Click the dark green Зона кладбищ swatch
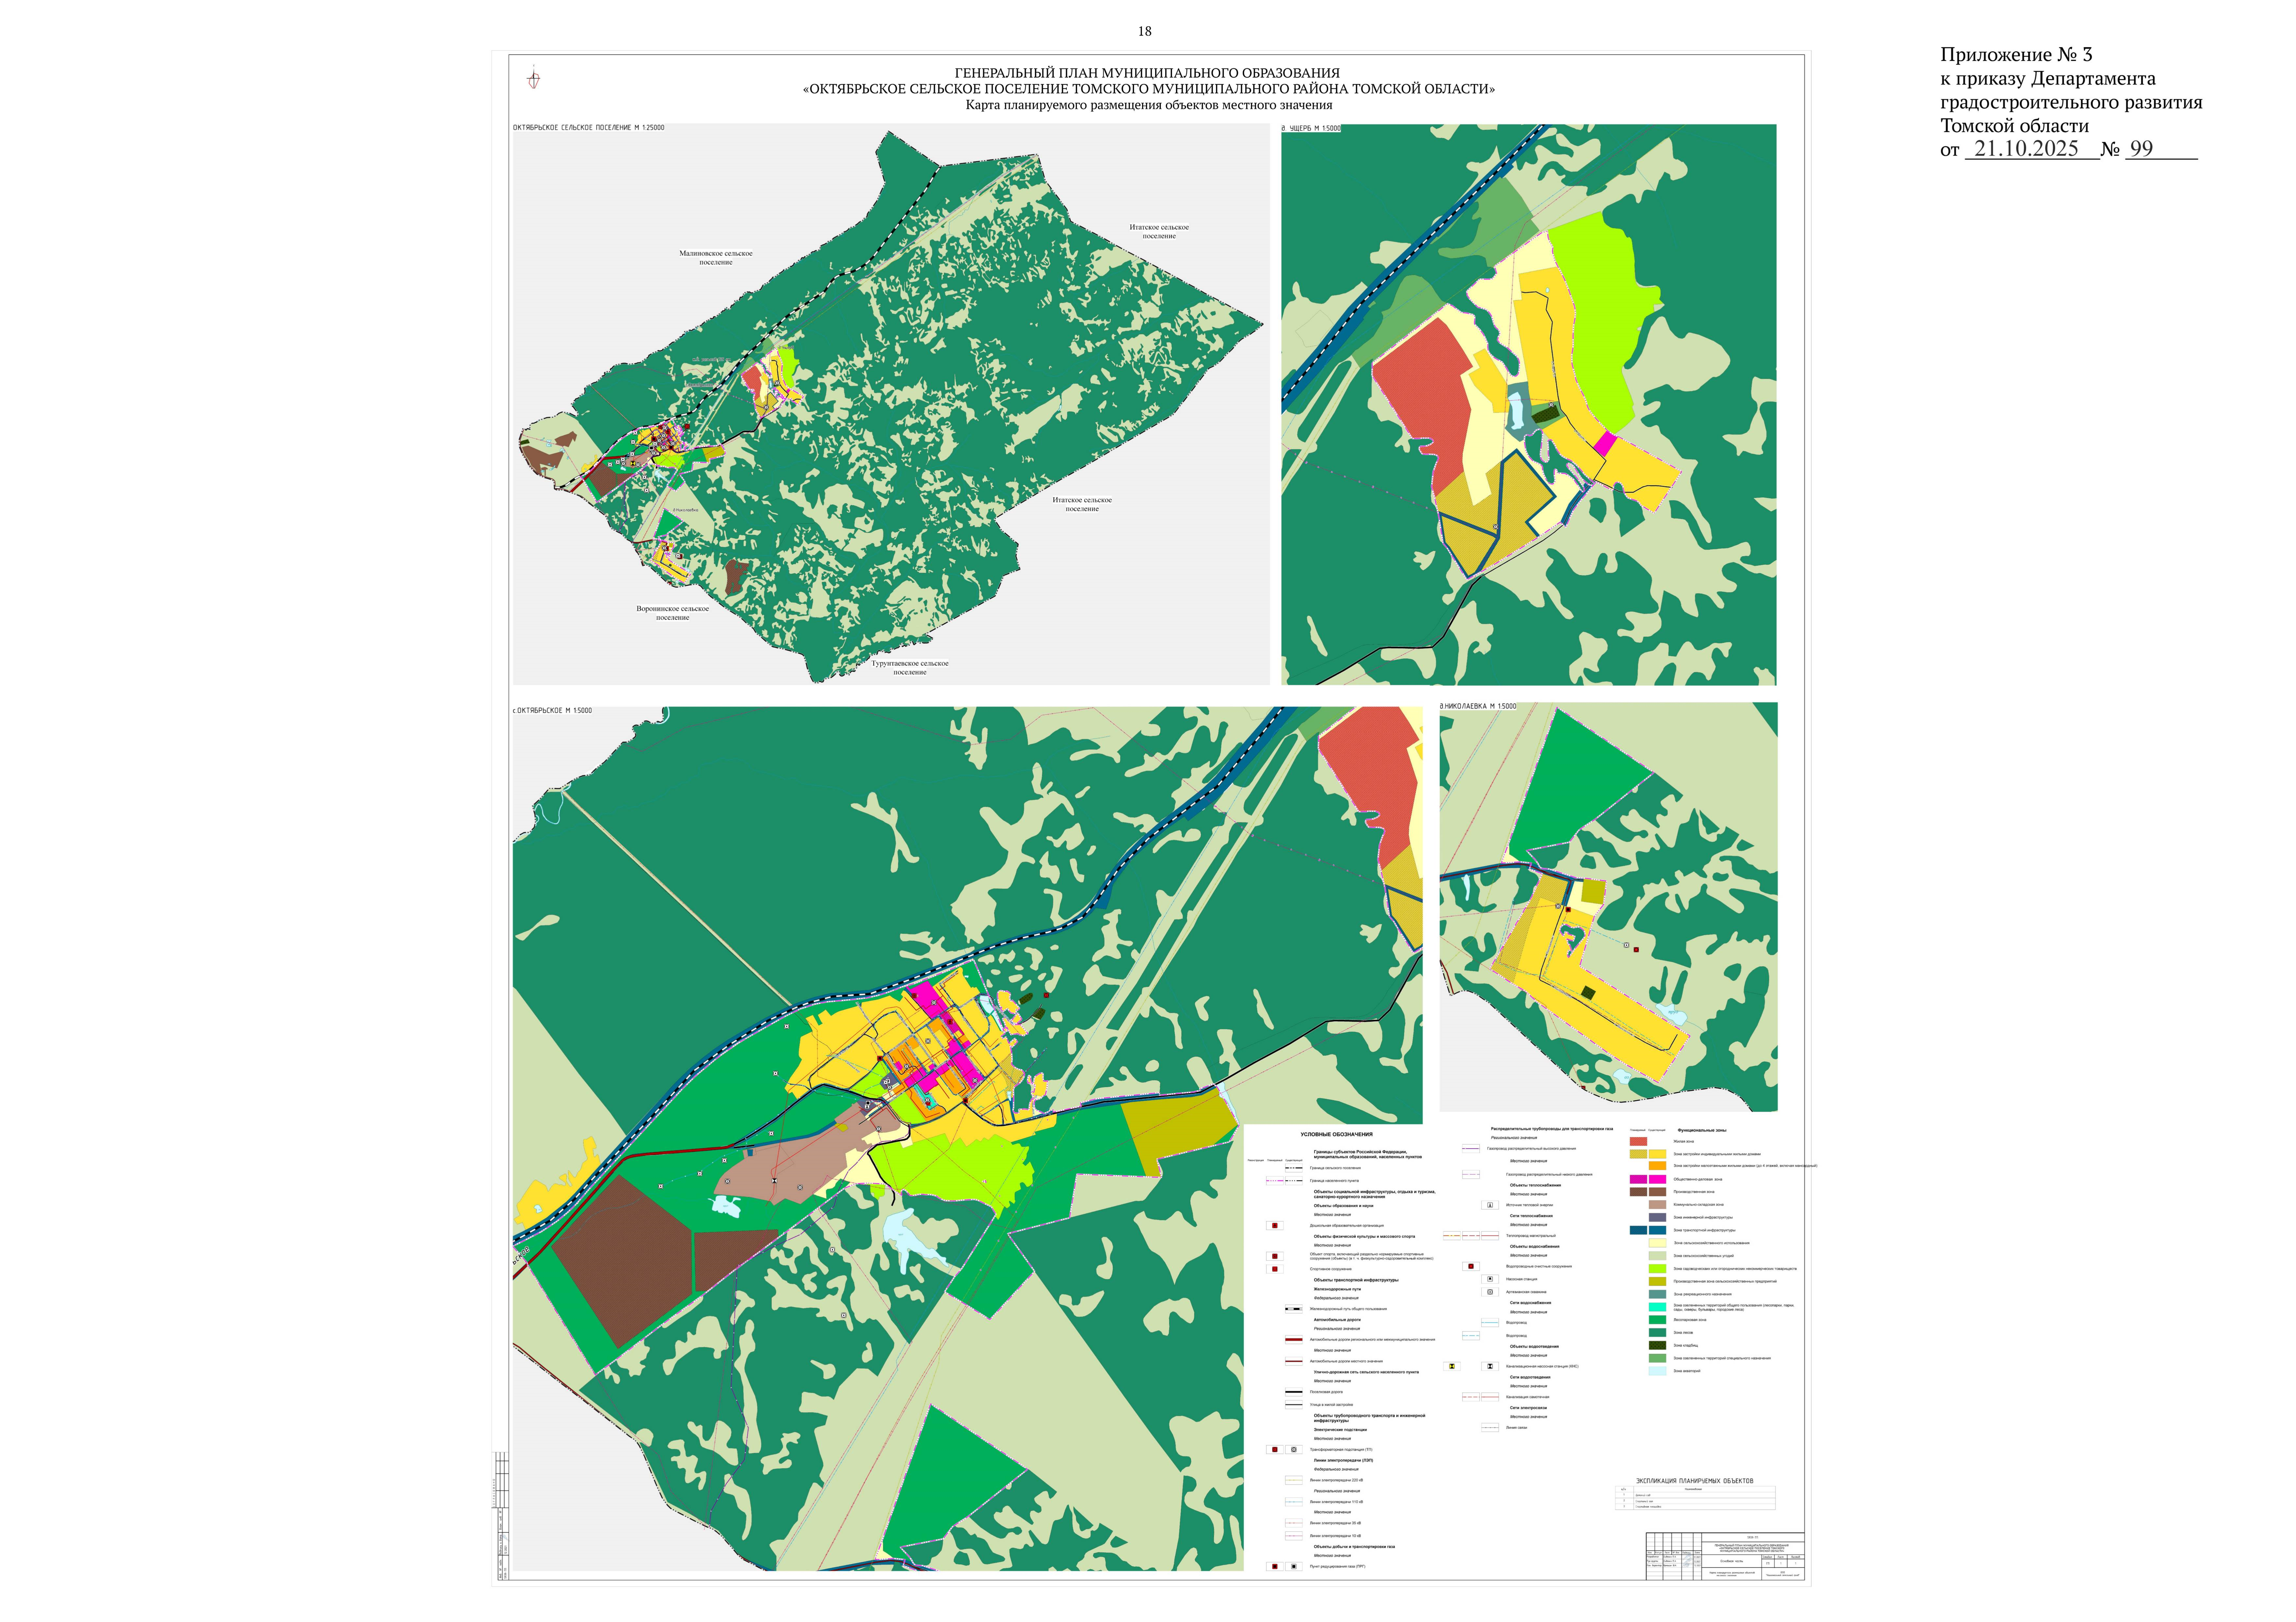Viewport: 2296px width, 1622px height. [1657, 1345]
